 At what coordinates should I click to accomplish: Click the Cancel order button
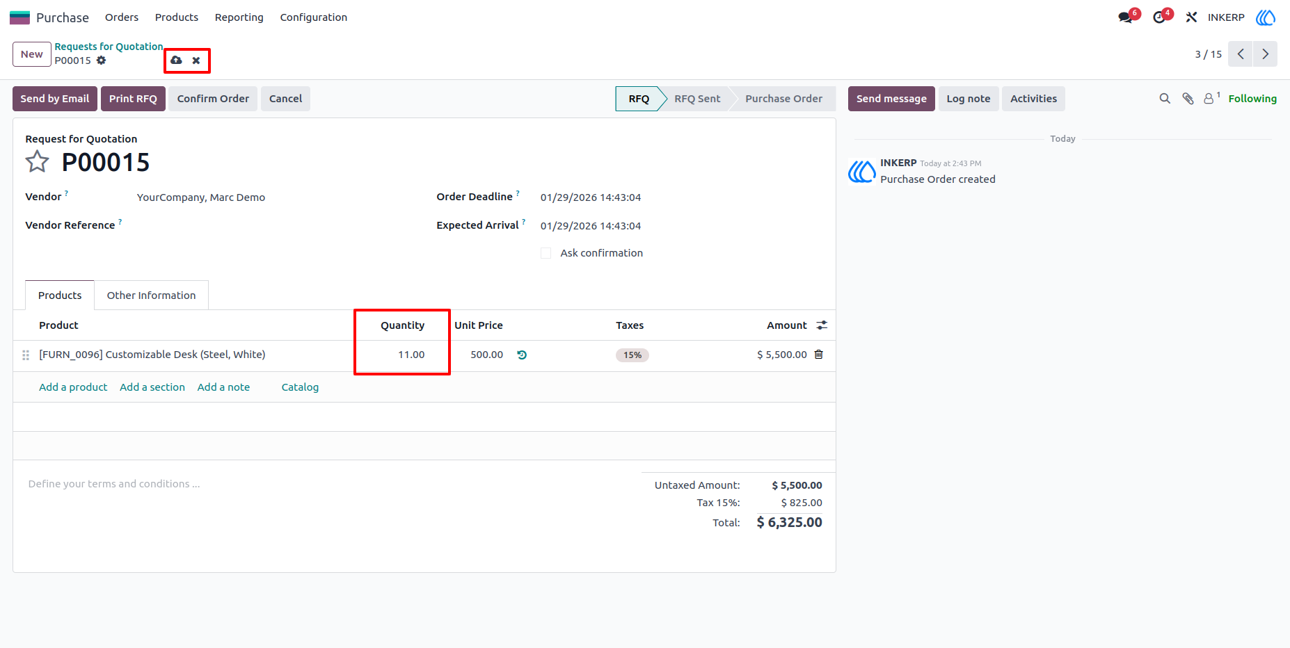coord(285,99)
